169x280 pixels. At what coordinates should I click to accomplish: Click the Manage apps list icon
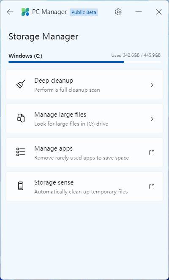point(21,152)
